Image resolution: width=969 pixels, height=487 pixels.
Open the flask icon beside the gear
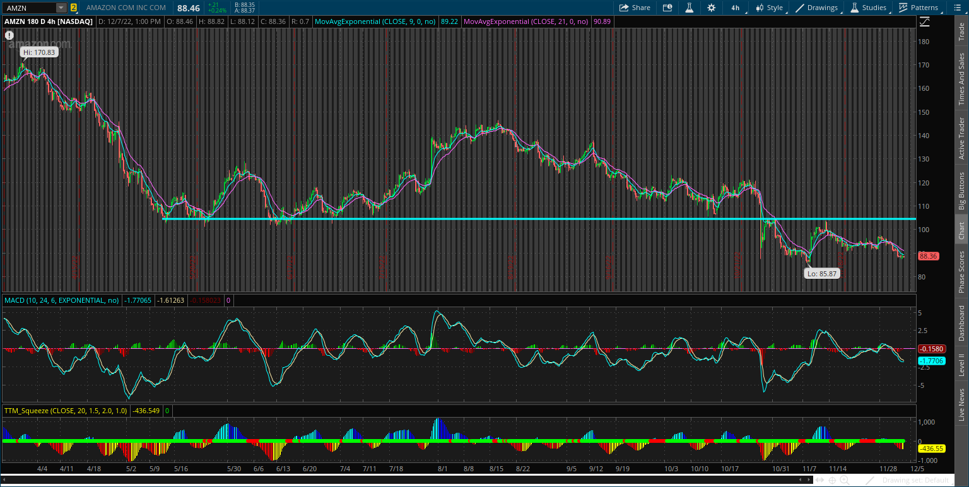point(690,8)
